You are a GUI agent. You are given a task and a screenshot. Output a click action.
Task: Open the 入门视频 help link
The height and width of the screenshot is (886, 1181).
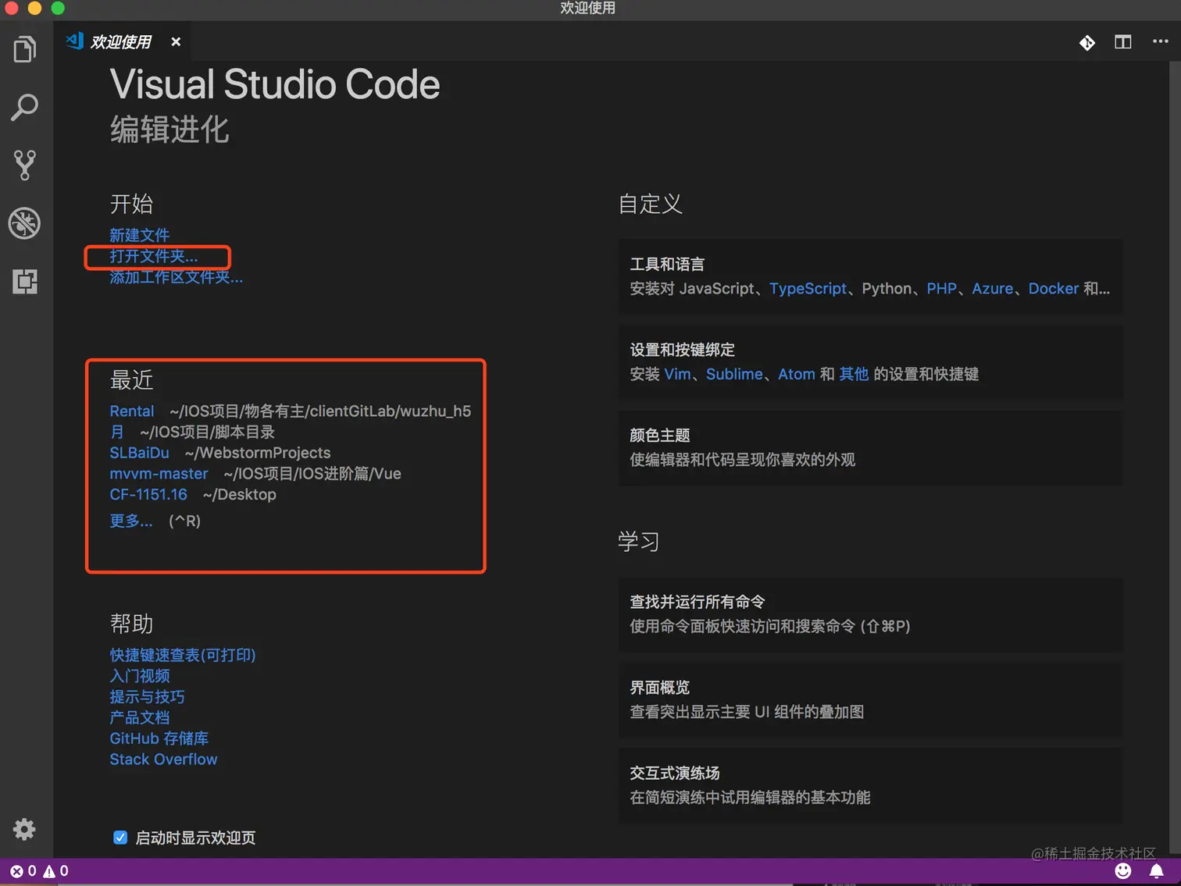click(139, 676)
